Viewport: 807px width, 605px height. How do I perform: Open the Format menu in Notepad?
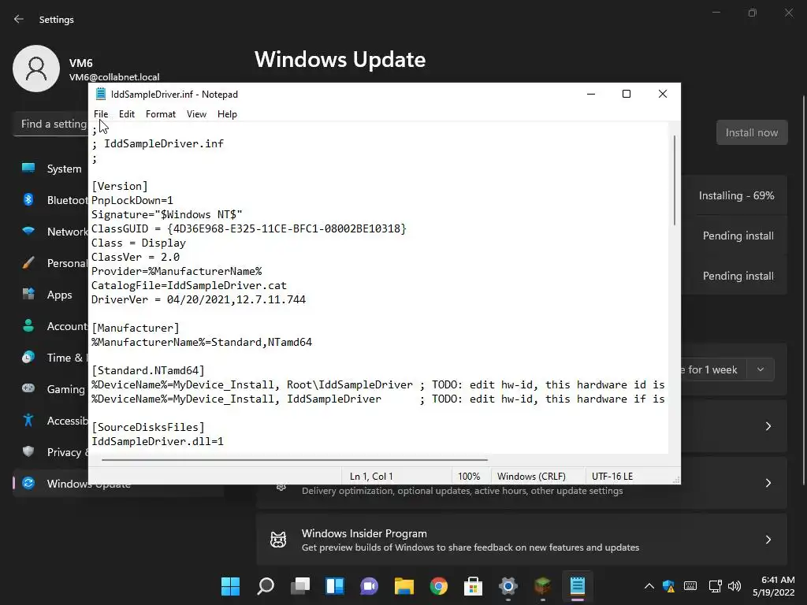161,114
